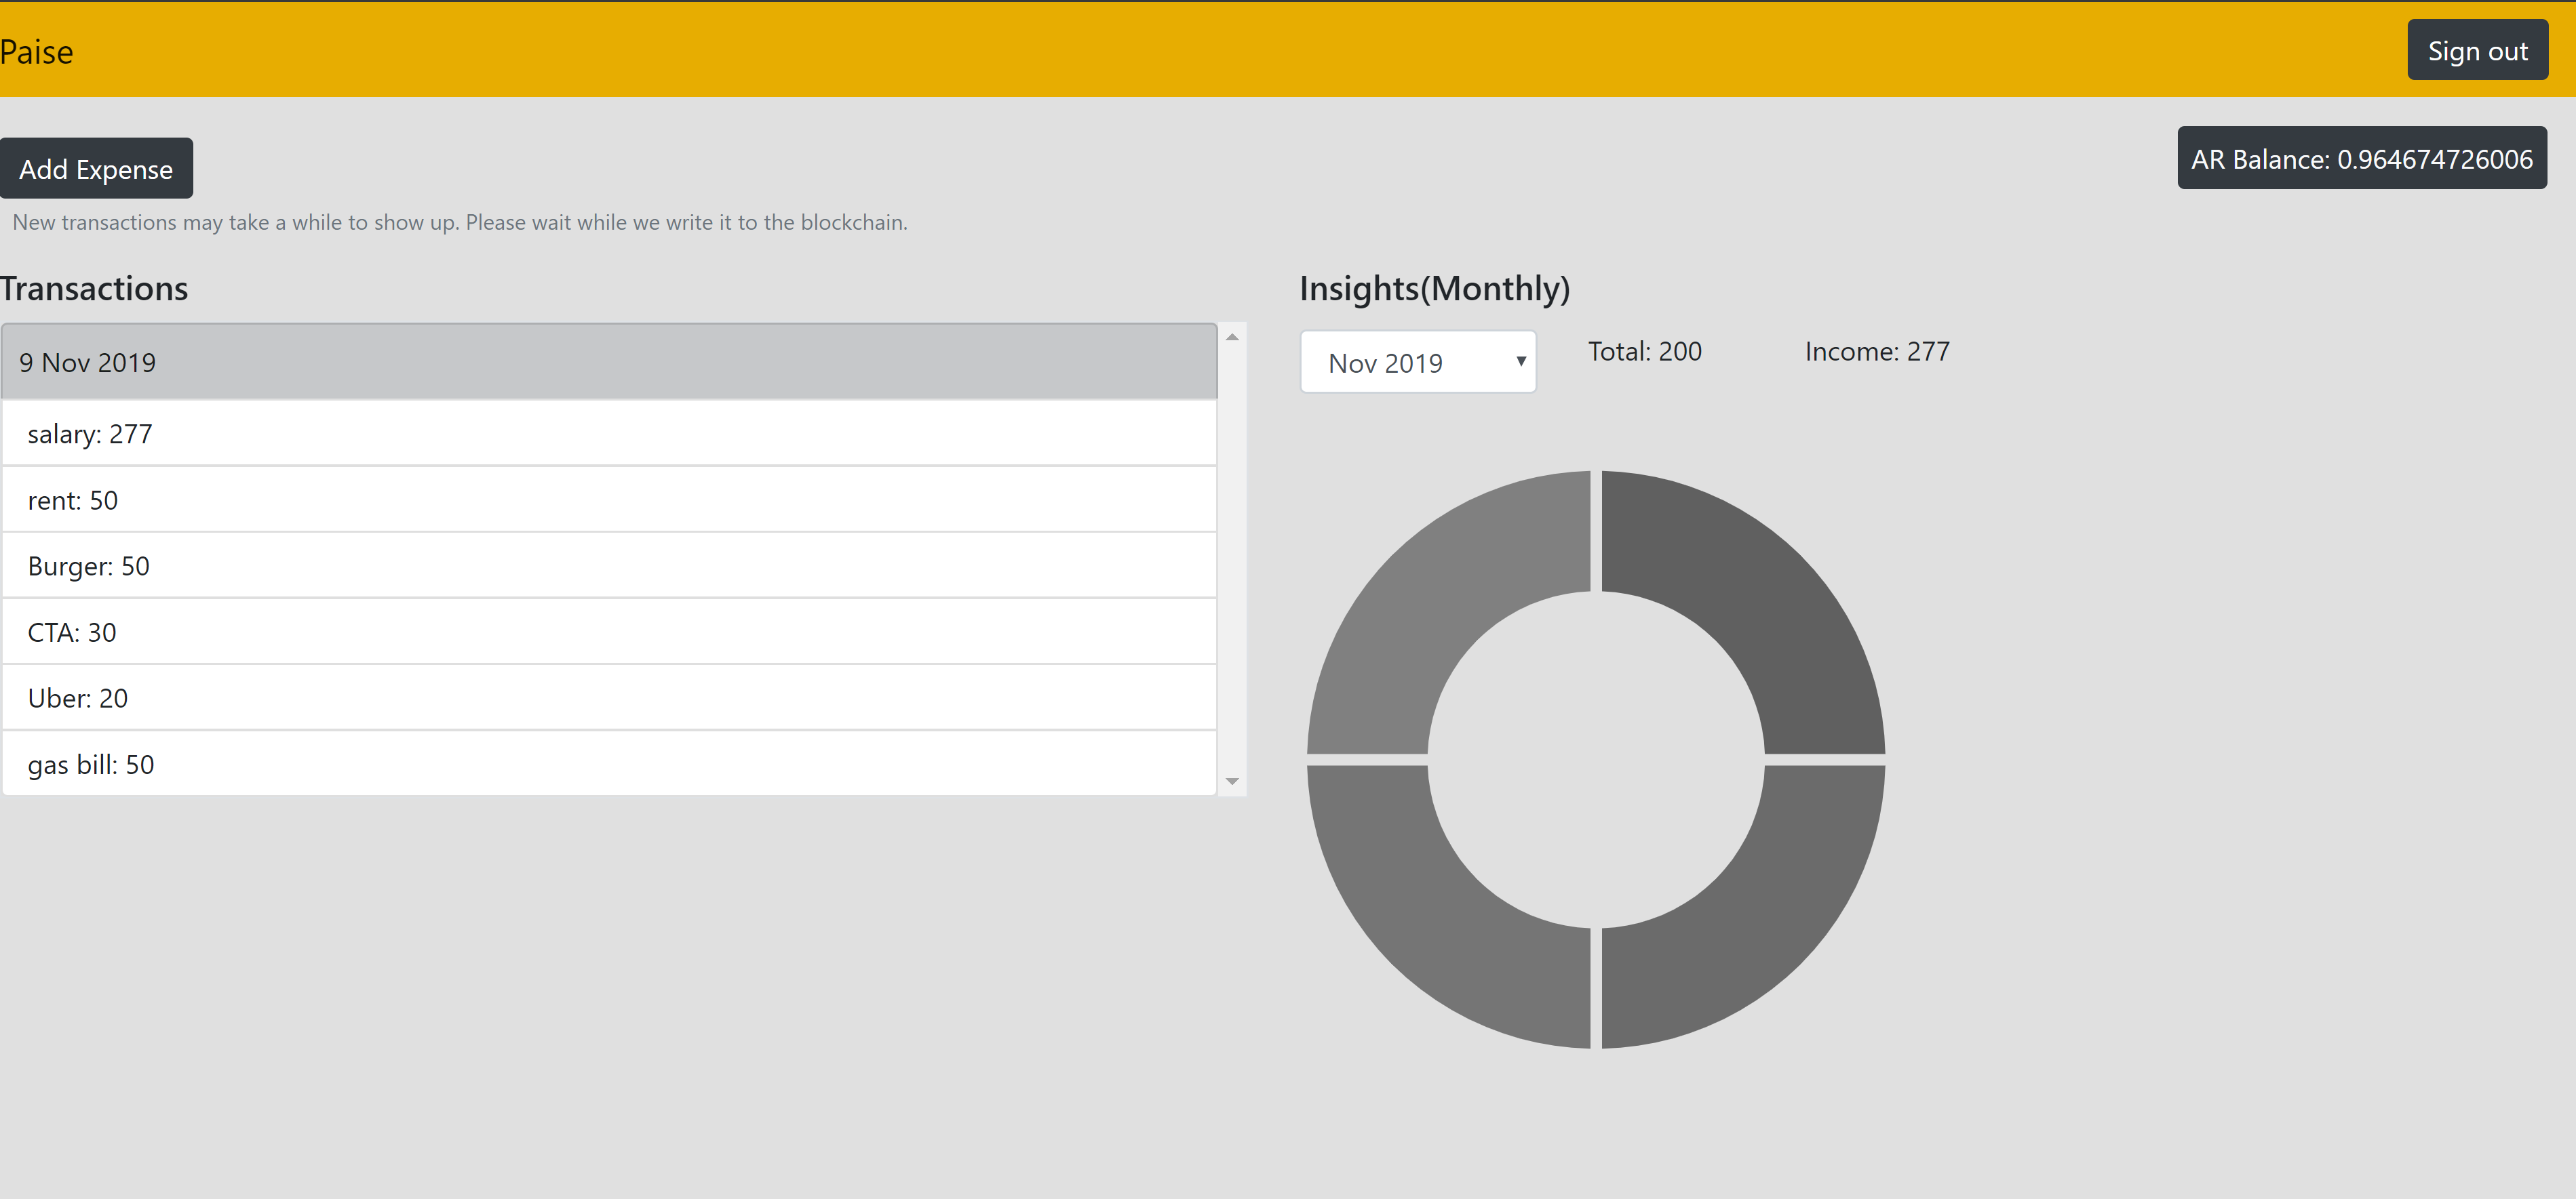Click the Total: 200 label
Screen dimensions: 2576x1199
1644,352
